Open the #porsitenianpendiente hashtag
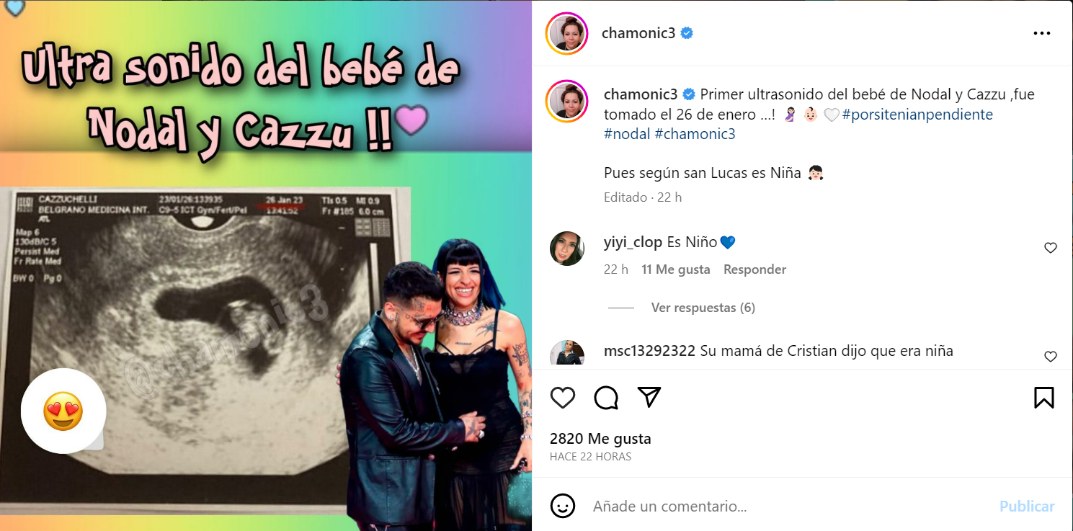This screenshot has height=531, width=1073. [x=917, y=115]
